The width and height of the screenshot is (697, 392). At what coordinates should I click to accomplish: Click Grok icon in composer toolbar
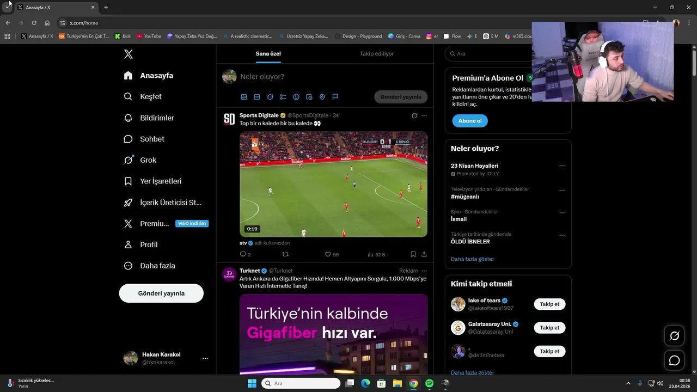270,97
